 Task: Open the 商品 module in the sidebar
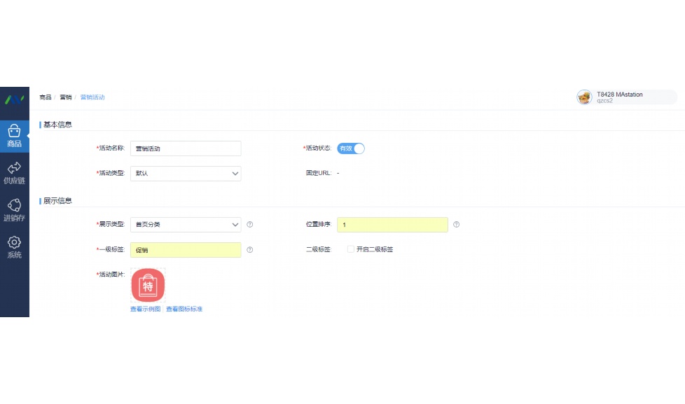(x=14, y=136)
